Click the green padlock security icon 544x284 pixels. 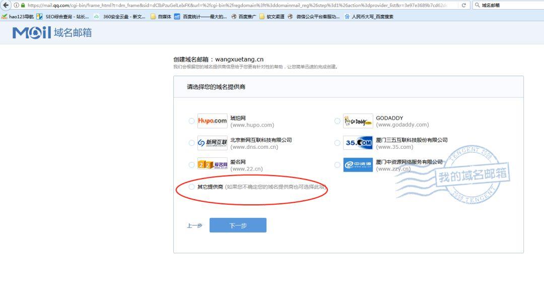tap(23, 5)
